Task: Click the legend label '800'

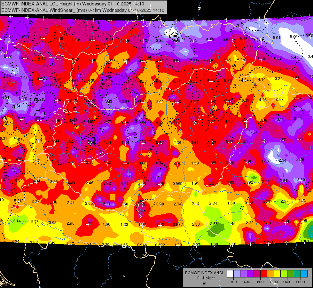Action: [260, 282]
